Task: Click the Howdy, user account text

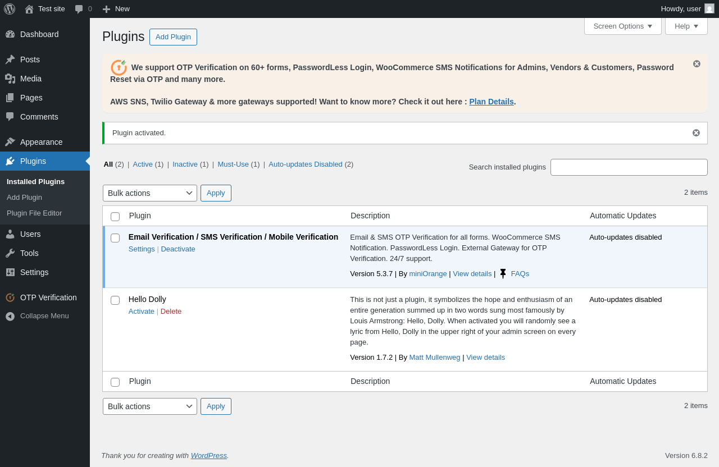Action: tap(681, 9)
